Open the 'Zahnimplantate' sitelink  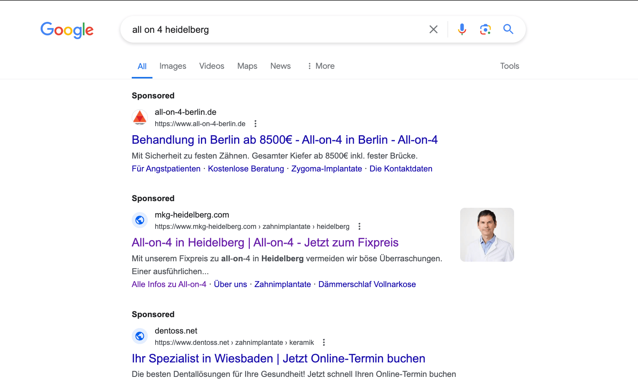pyautogui.click(x=283, y=284)
